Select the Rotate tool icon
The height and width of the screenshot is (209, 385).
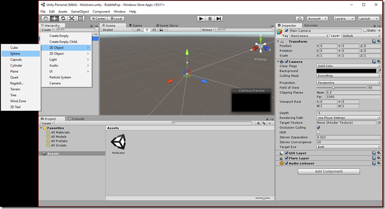click(x=63, y=19)
